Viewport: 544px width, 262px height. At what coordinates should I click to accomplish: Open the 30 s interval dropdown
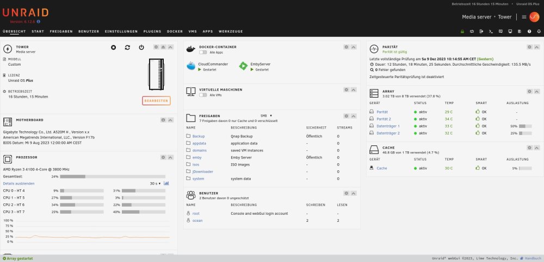[156, 184]
